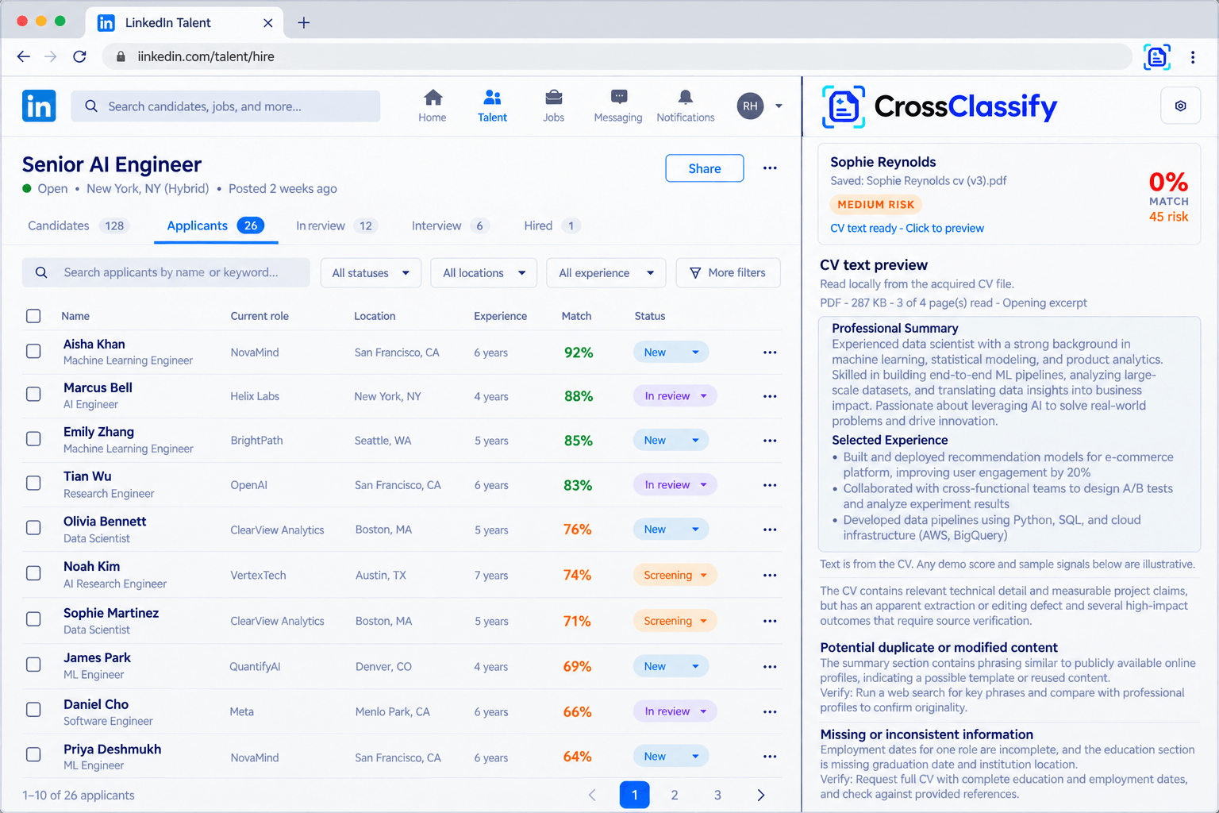Viewport: 1219px width, 813px height.
Task: Select Olivia Bennett's checkbox
Action: coord(33,528)
